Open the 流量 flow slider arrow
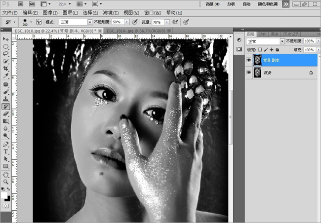The width and height of the screenshot is (321, 223). [x=167, y=22]
